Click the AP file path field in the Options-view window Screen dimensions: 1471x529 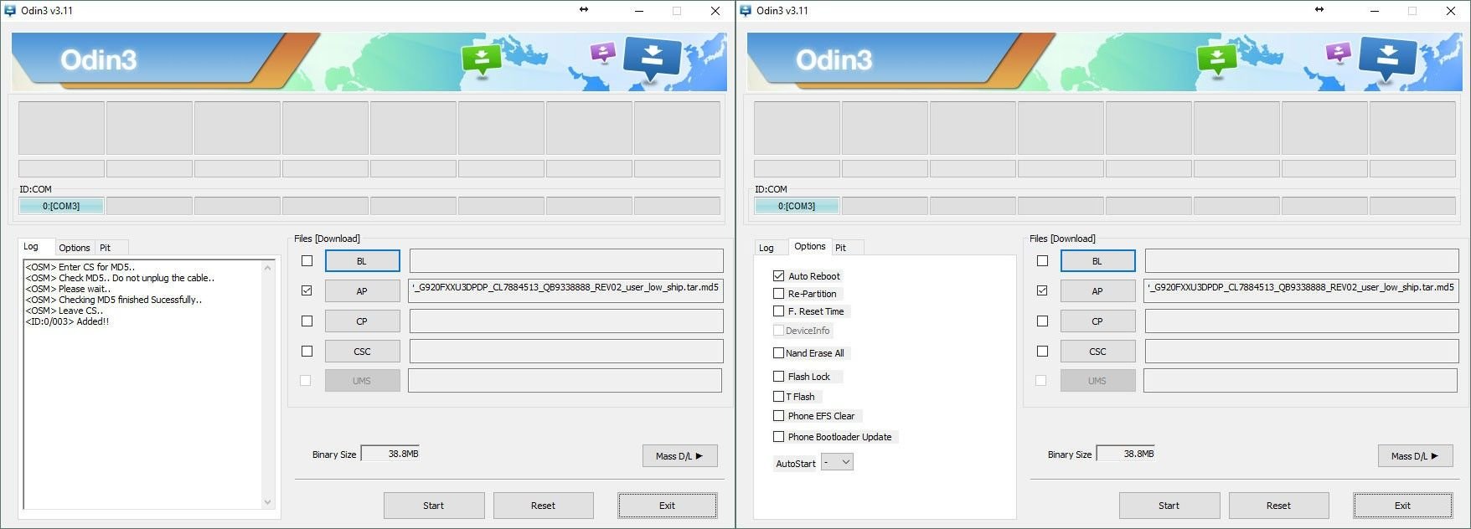point(1302,290)
